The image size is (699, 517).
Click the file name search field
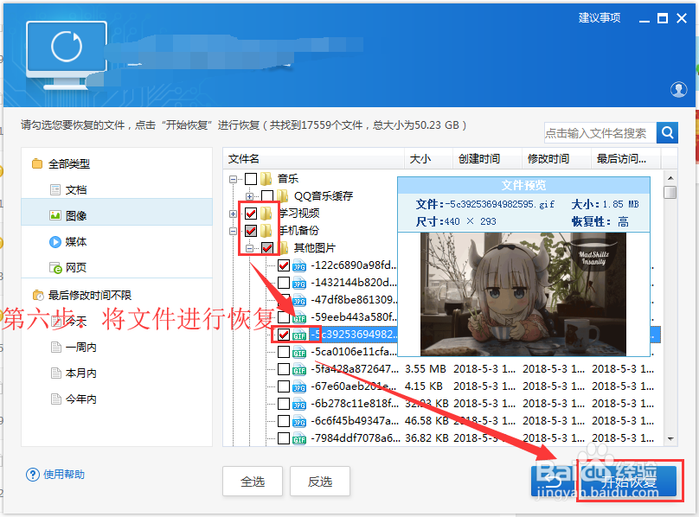[x=600, y=133]
